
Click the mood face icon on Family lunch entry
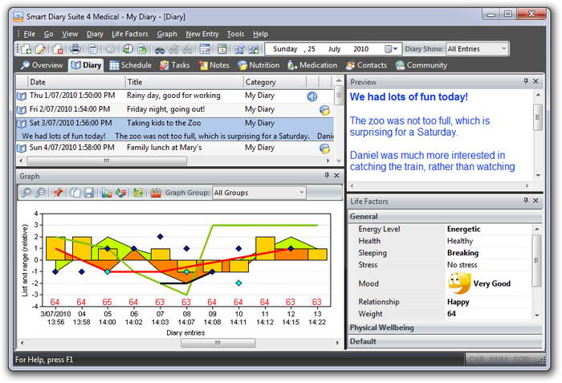(324, 148)
